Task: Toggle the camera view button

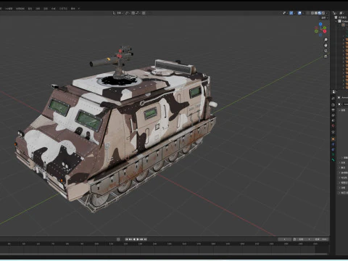Action: [326, 51]
